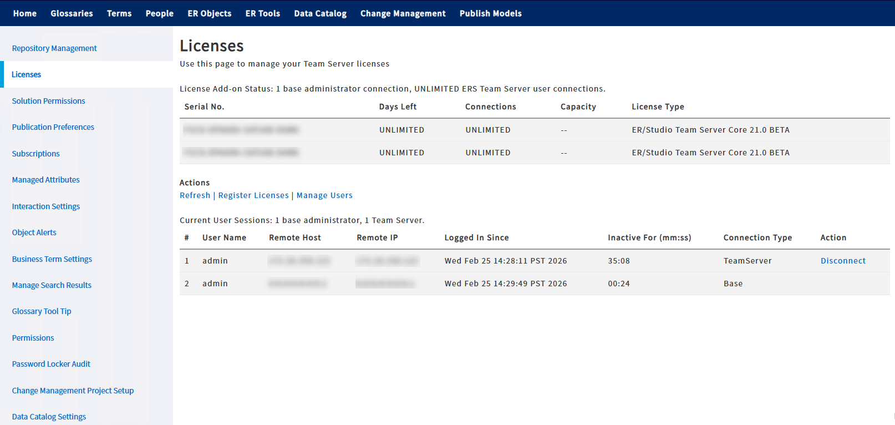Image resolution: width=895 pixels, height=425 pixels.
Task: Go to Solution Permissions
Action: click(x=49, y=101)
